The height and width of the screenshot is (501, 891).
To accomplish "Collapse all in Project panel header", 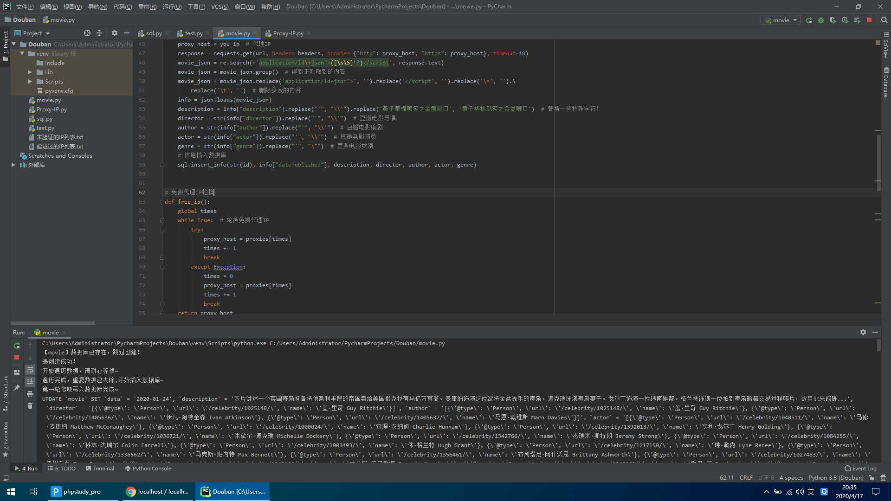I will point(99,33).
